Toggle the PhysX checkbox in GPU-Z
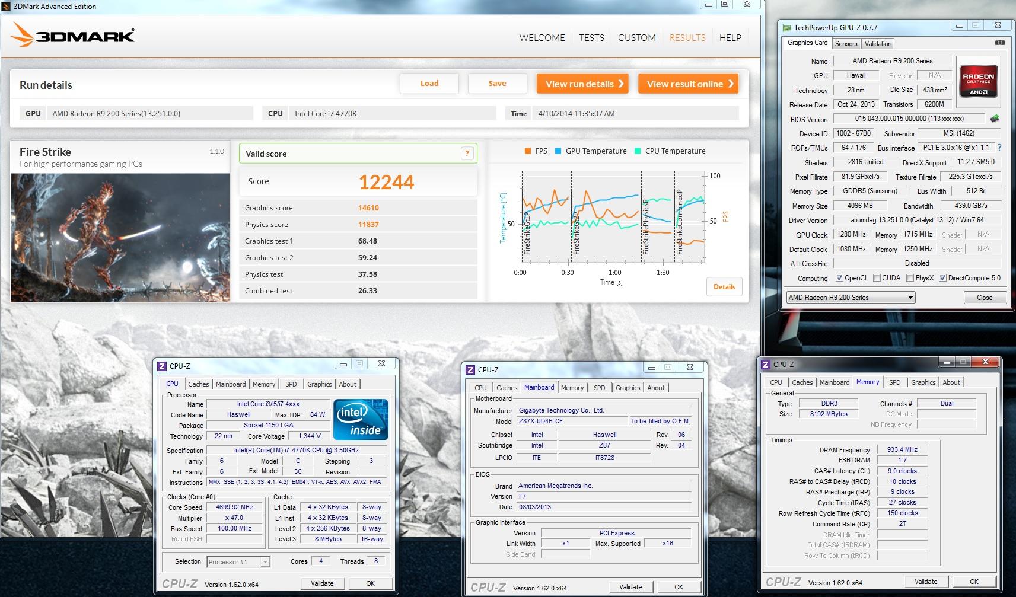Image resolution: width=1016 pixels, height=597 pixels. pyautogui.click(x=910, y=278)
